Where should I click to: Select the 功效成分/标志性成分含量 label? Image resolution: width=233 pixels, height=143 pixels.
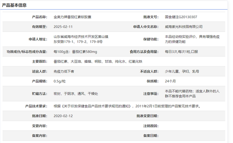pos(27,52)
